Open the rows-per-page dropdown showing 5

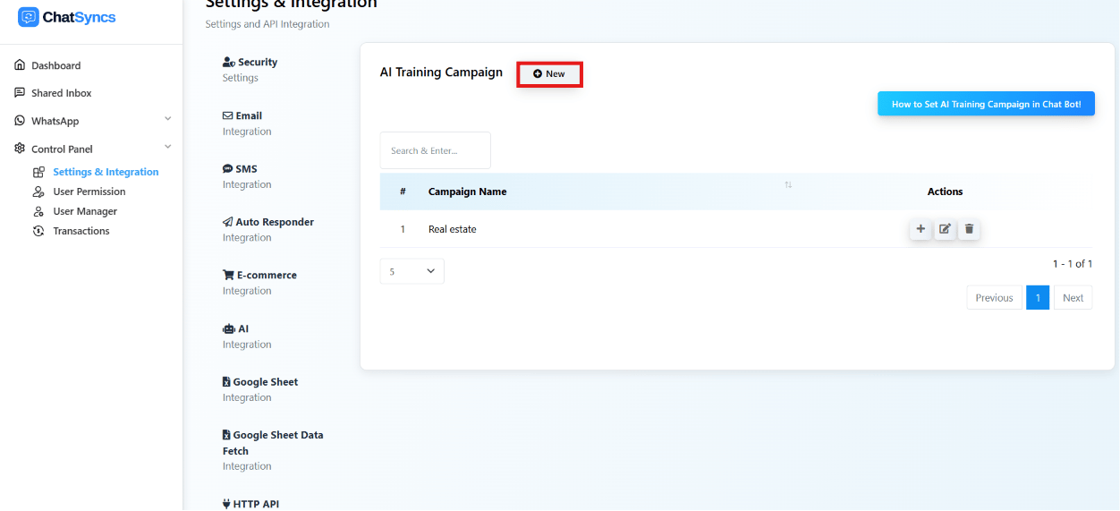412,271
